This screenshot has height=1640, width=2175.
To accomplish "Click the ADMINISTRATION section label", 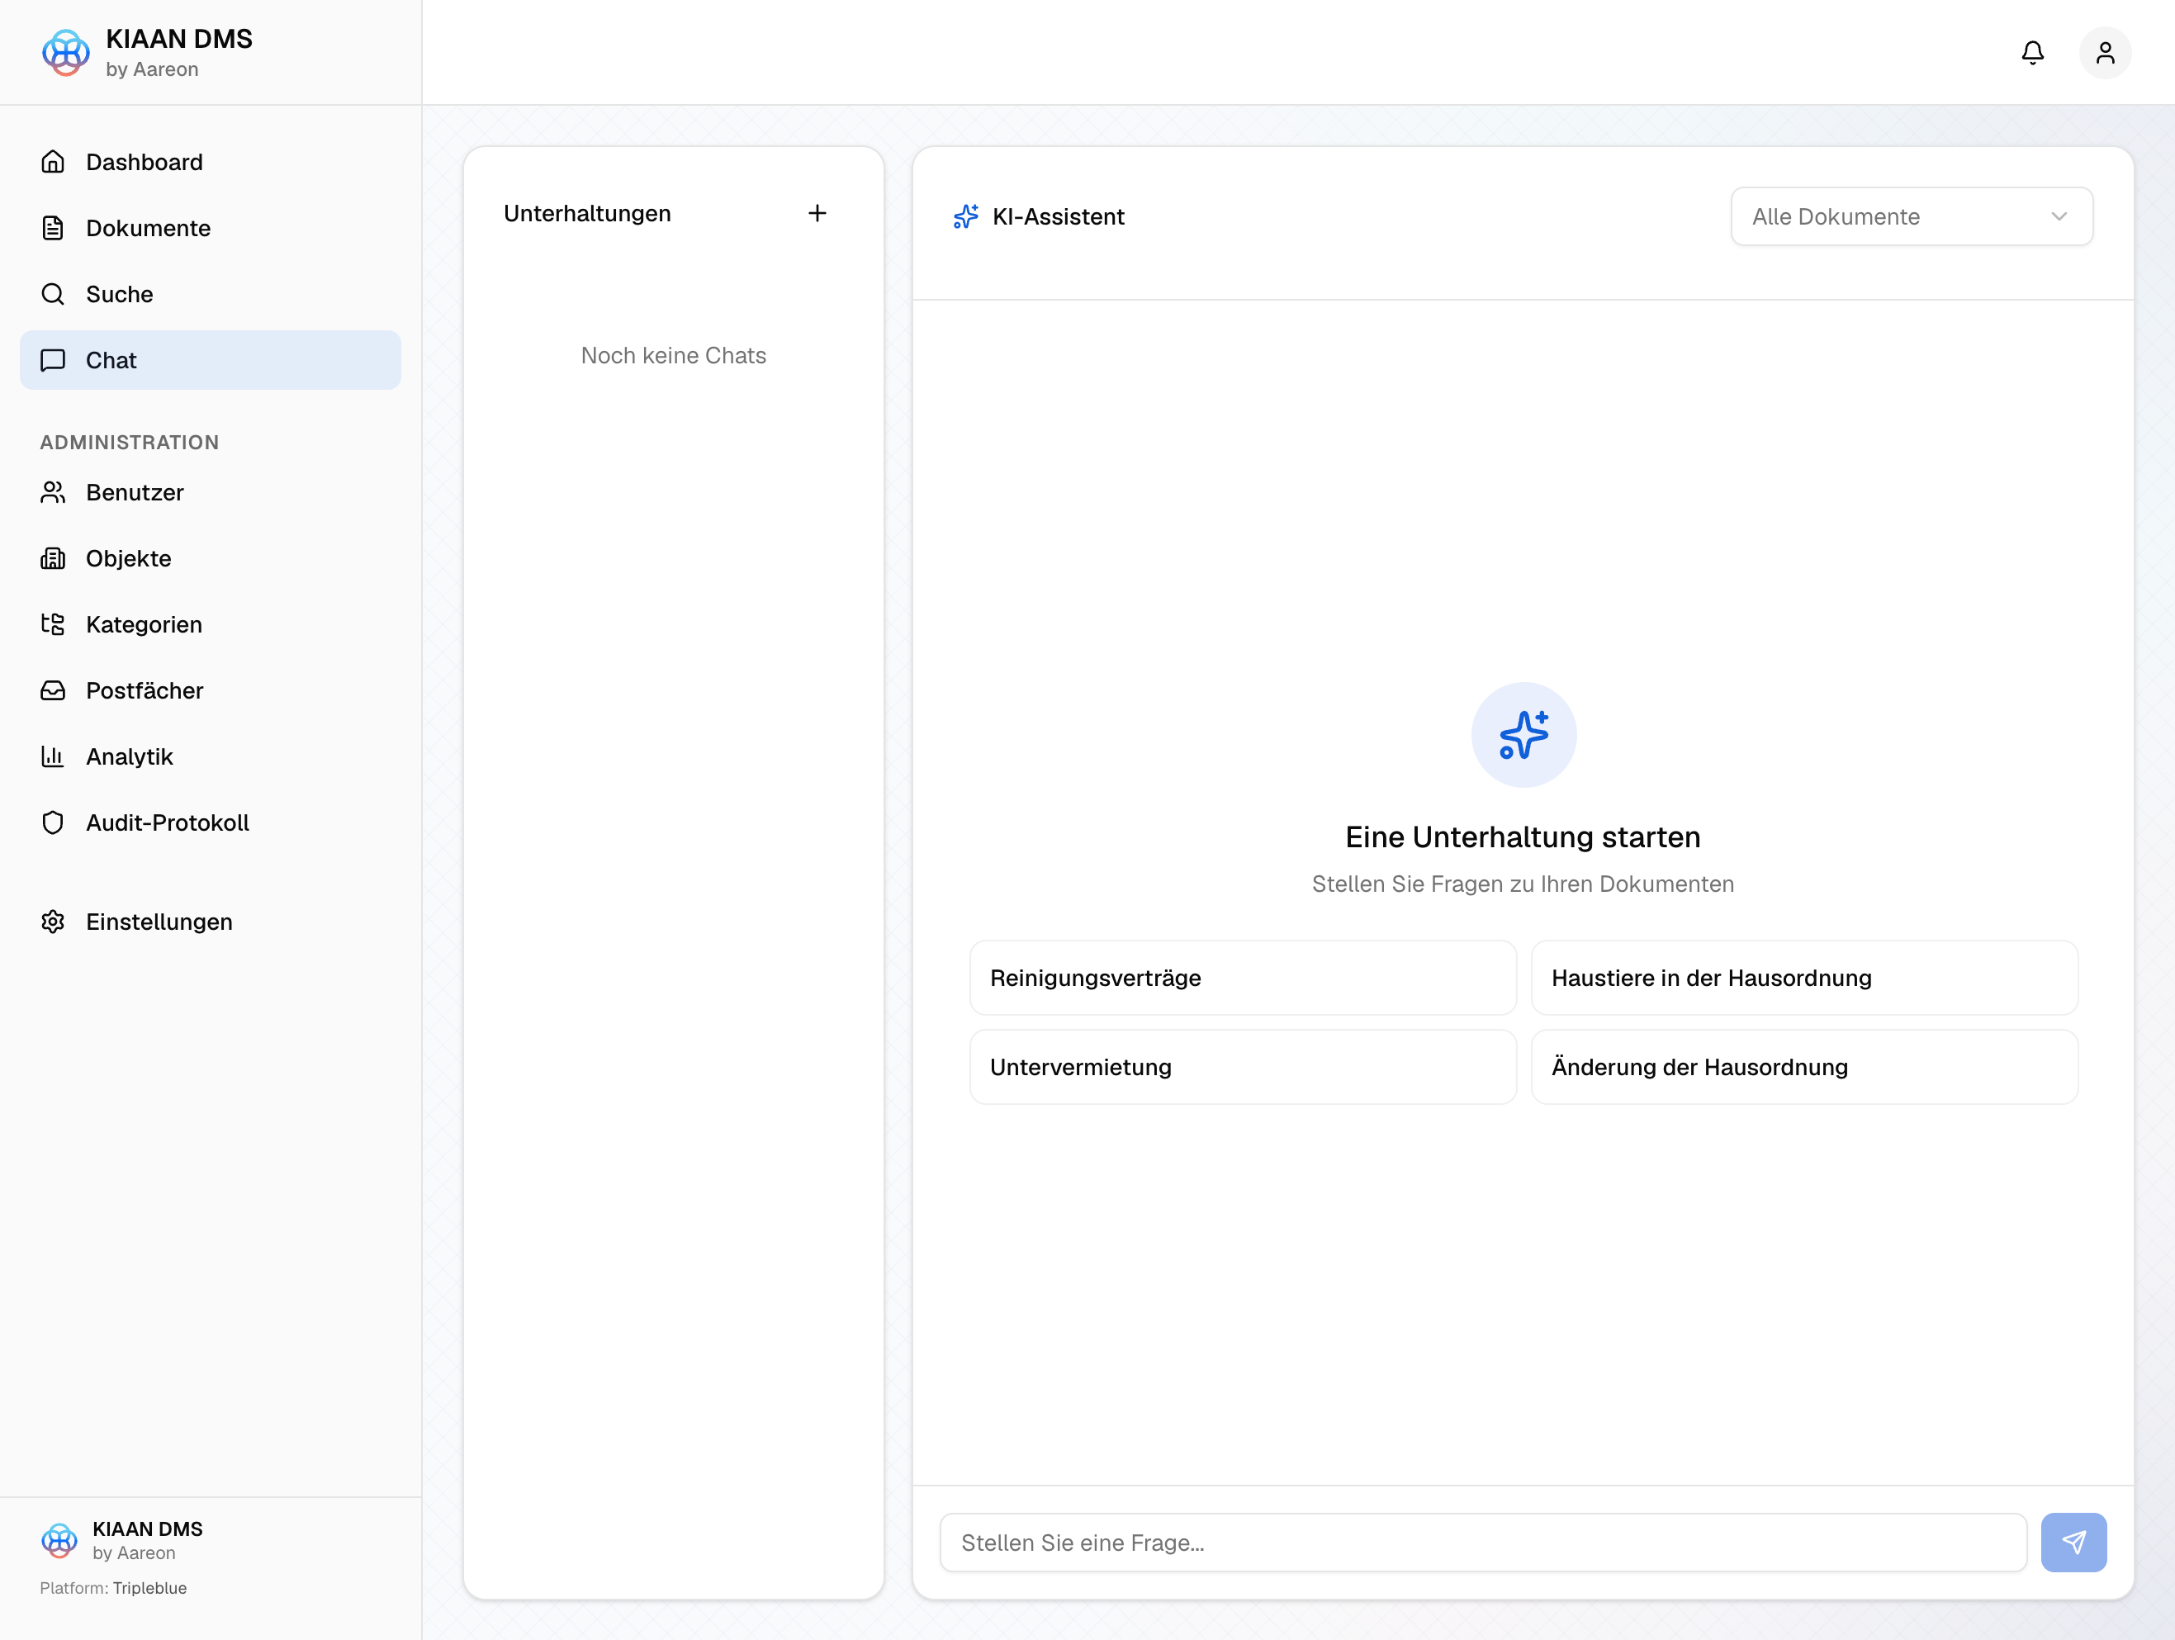I will (129, 443).
